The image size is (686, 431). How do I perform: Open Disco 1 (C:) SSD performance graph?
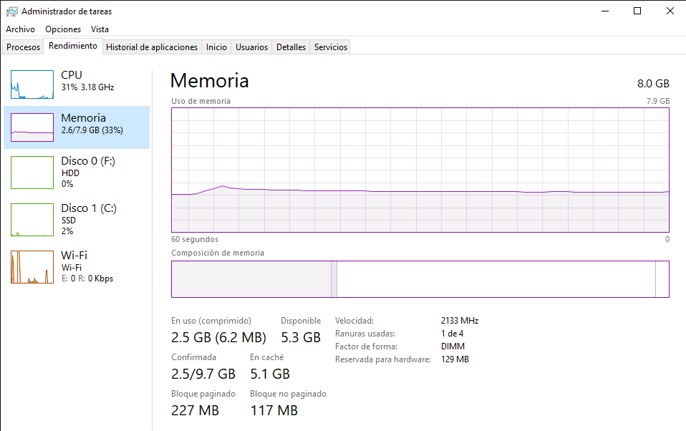32,220
